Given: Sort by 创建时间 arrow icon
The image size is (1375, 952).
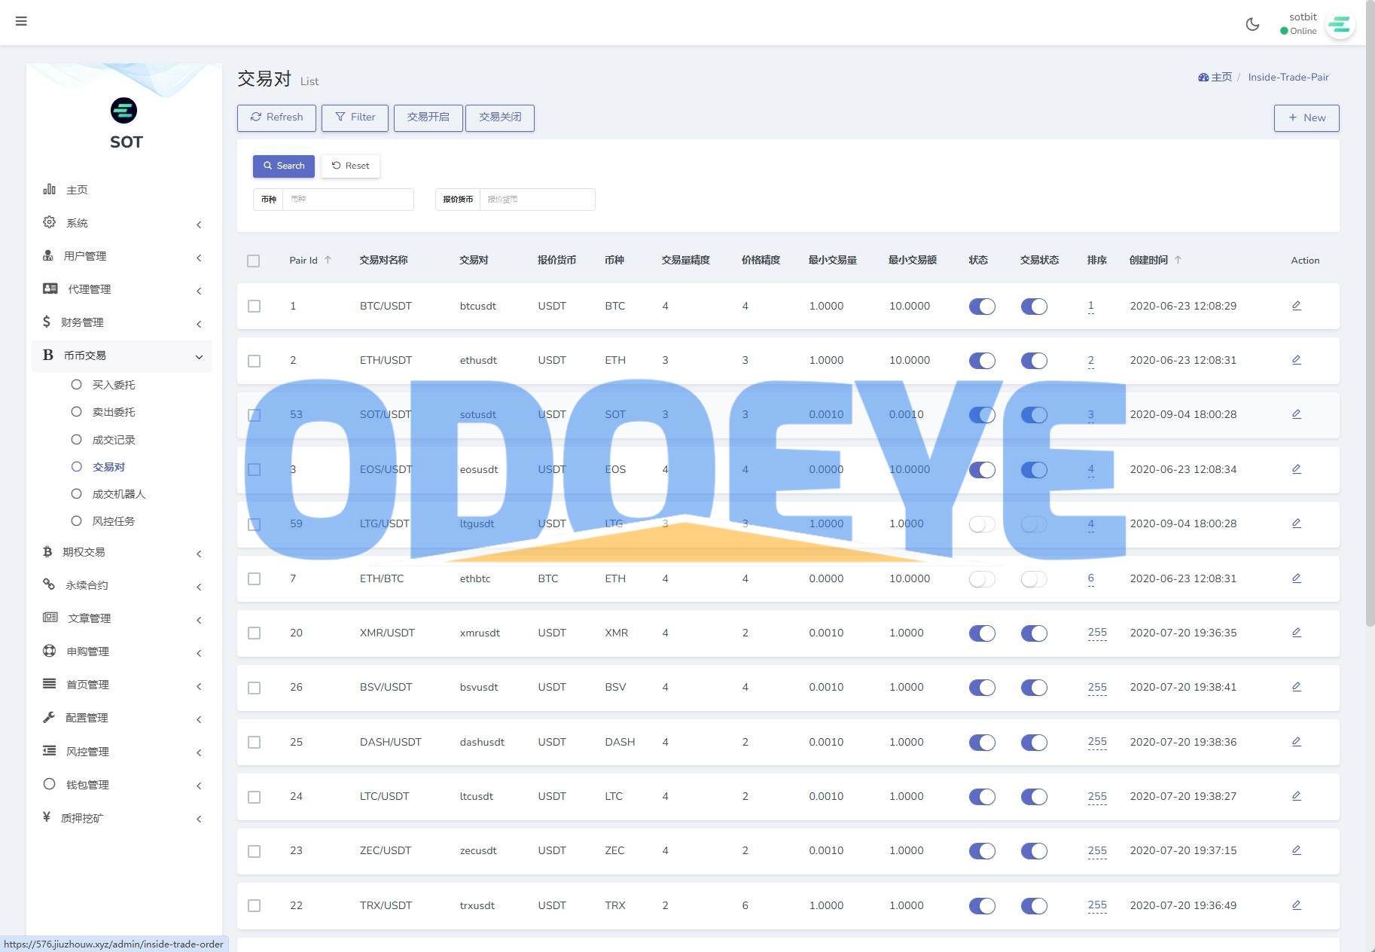Looking at the screenshot, I should tap(1178, 260).
